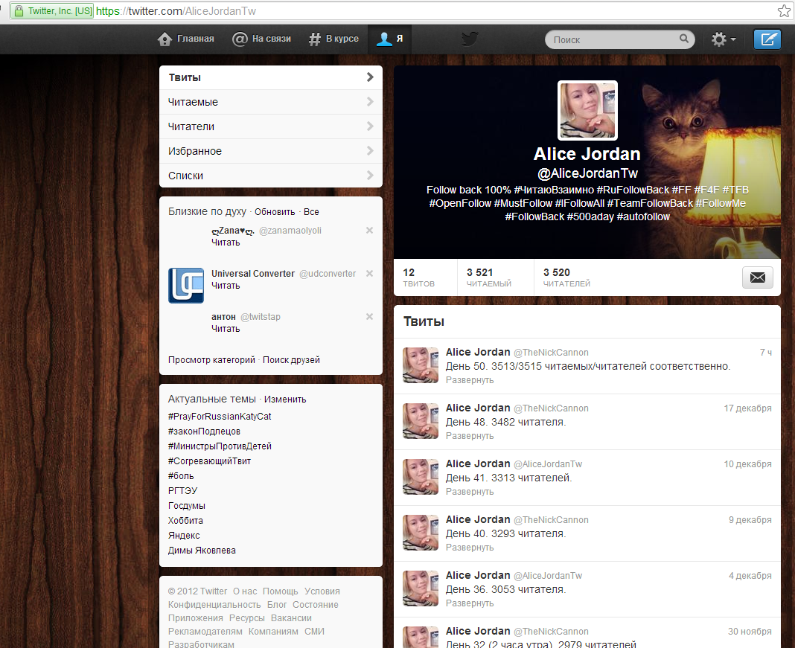Open the Я profile tab
The image size is (795, 648).
389,39
